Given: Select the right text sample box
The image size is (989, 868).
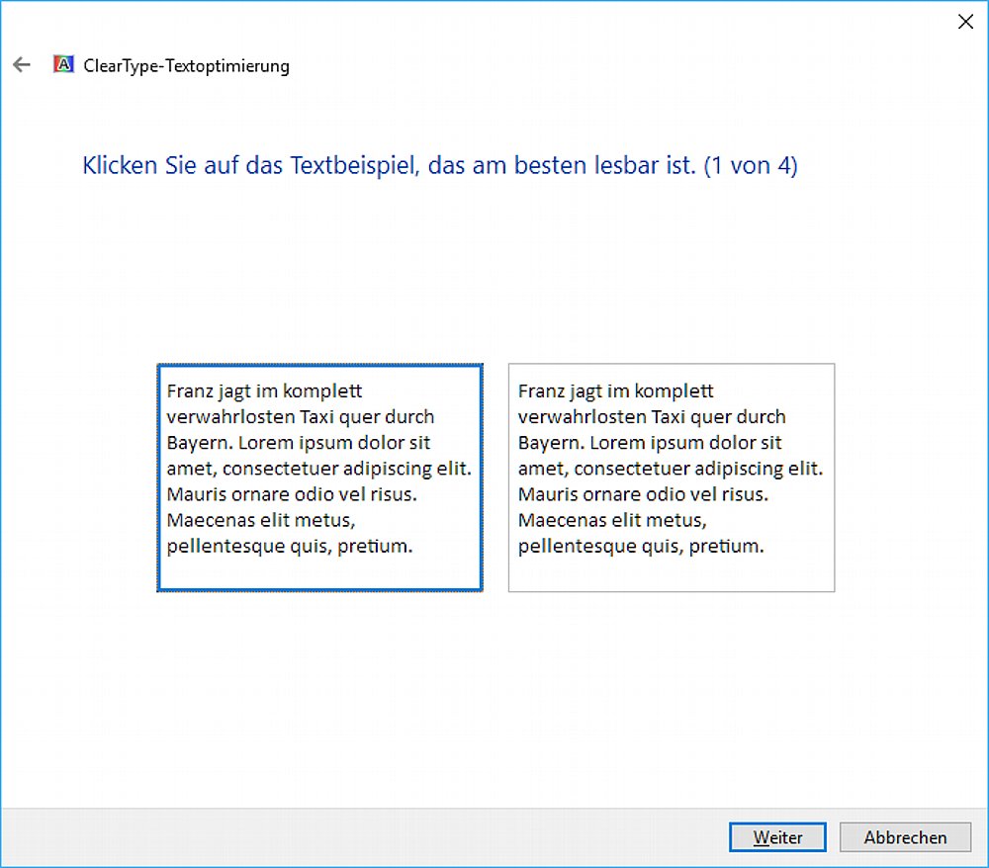Looking at the screenshot, I should pos(672,477).
